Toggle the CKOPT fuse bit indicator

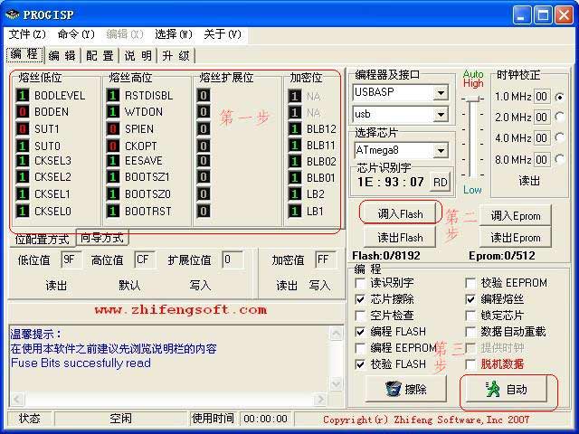(x=114, y=146)
